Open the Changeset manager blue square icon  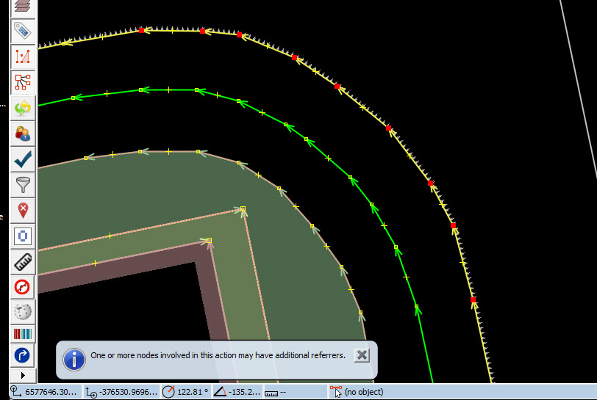[x=23, y=236]
